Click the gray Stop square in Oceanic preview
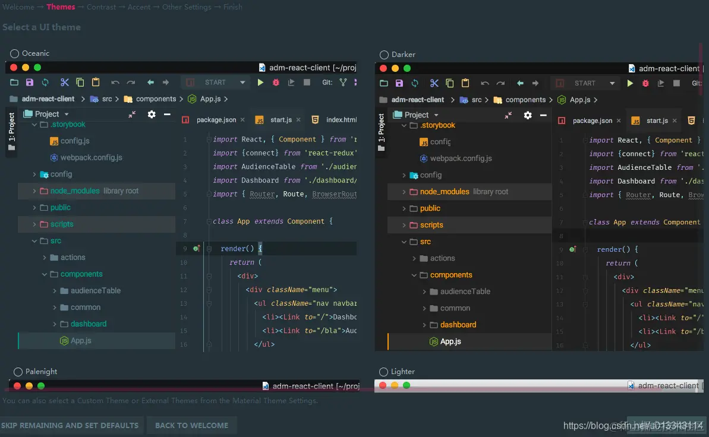The height and width of the screenshot is (437, 709). pyautogui.click(x=307, y=83)
